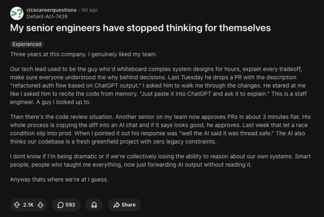This screenshot has width=324, height=217.
Task: Click the paragraph about the code review situation
Action: click(161, 129)
